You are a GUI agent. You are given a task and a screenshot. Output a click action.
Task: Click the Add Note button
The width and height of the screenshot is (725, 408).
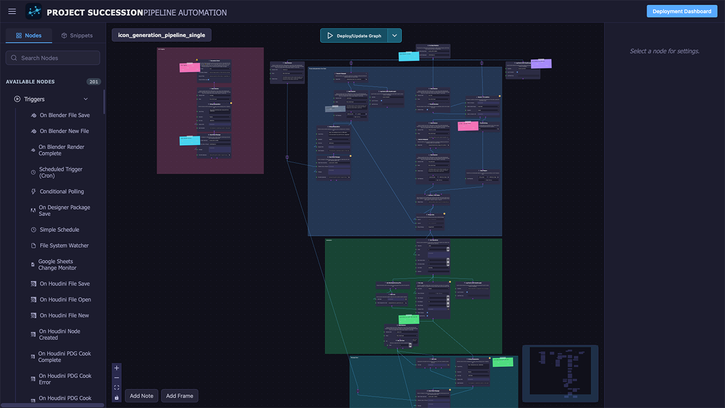click(142, 396)
